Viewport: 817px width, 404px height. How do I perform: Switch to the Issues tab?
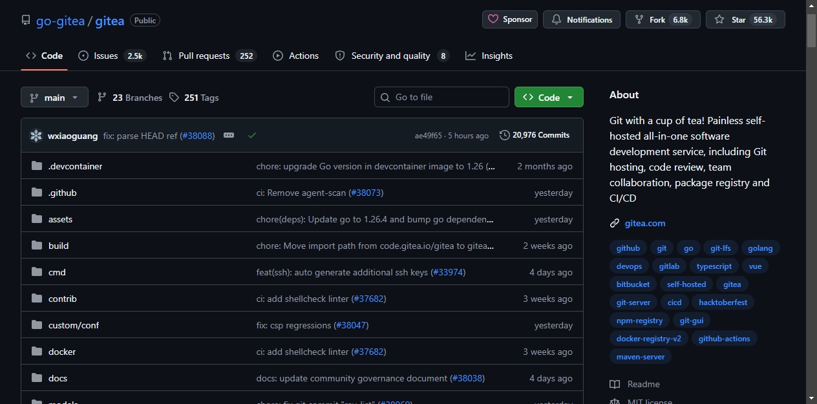coord(112,56)
